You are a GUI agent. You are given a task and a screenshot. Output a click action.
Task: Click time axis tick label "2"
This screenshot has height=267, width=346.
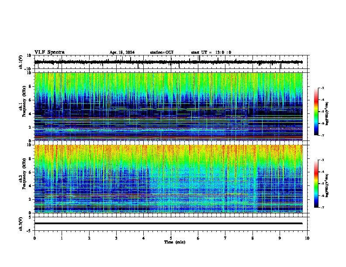tap(89, 238)
